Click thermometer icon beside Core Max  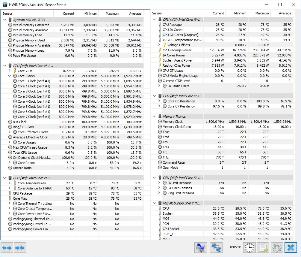coord(10,198)
